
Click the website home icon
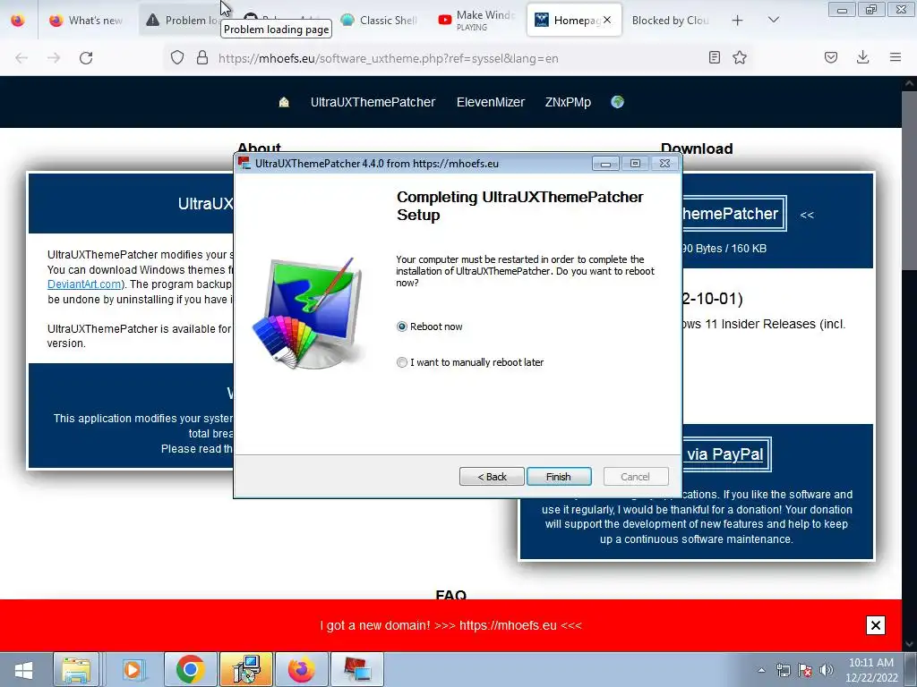284,102
